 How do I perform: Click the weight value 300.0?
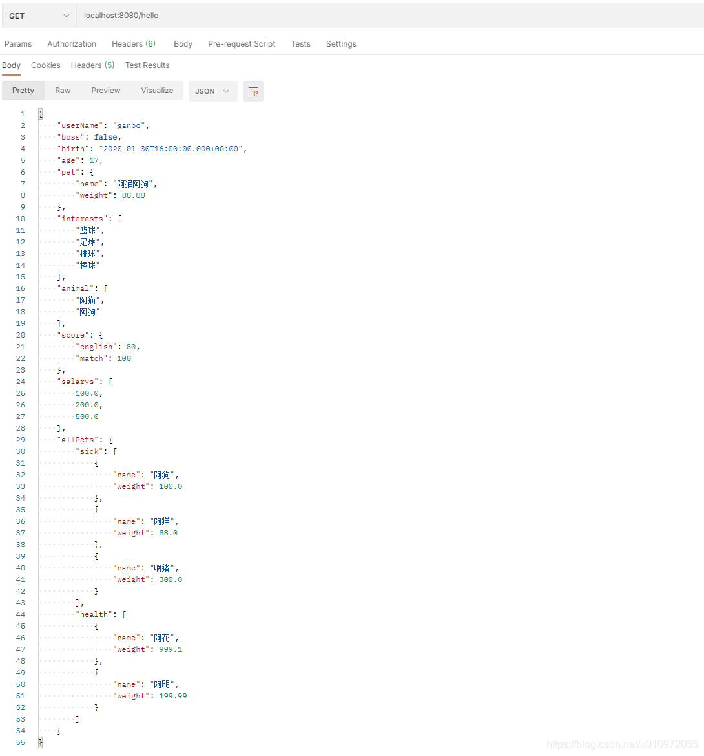pyautogui.click(x=171, y=579)
